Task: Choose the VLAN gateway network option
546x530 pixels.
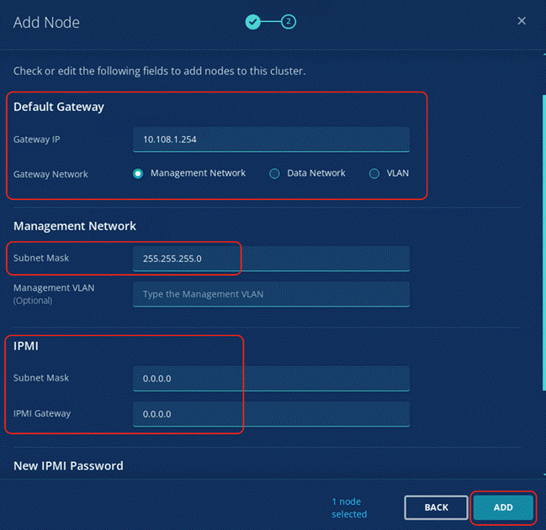Action: pyautogui.click(x=374, y=174)
